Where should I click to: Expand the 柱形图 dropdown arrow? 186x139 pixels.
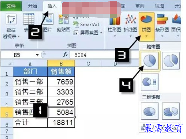[115, 36]
